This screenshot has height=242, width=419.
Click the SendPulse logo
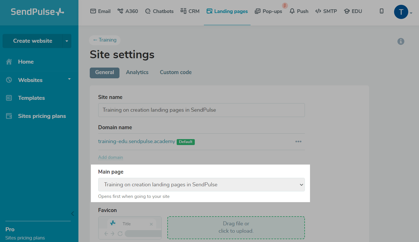coord(37,12)
